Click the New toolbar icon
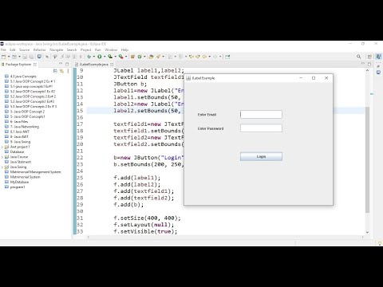383x287 pixels. pos(4,57)
